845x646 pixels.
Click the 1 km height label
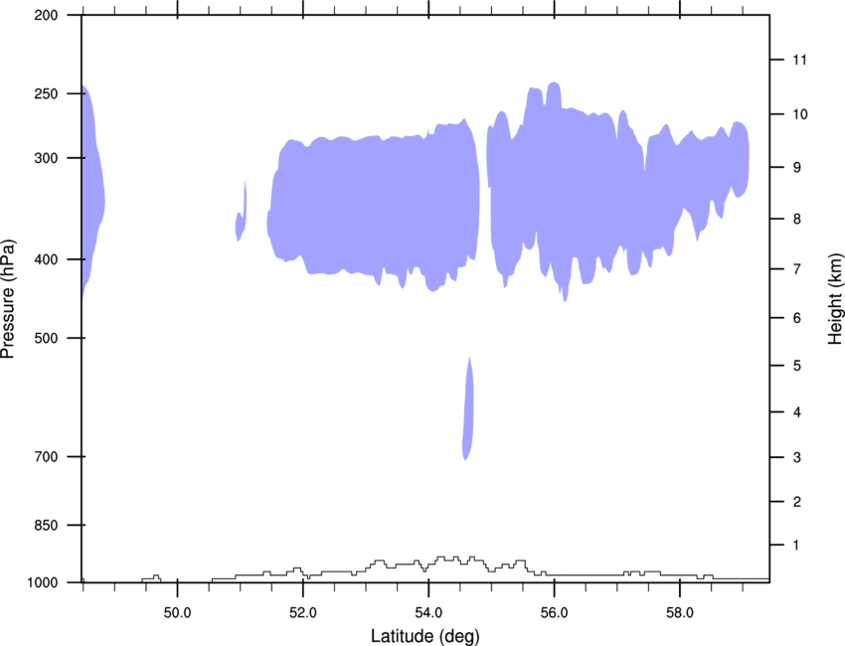coord(796,546)
